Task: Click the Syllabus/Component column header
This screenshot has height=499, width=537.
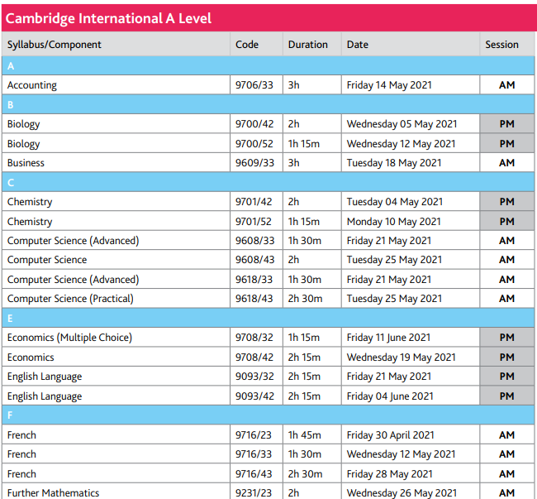Action: pos(55,45)
